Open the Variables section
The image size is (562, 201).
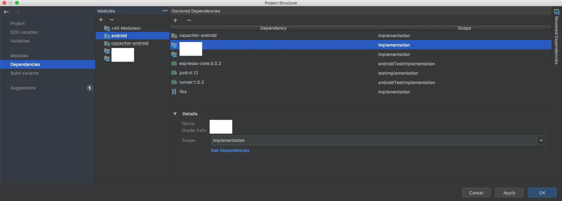pyautogui.click(x=20, y=41)
